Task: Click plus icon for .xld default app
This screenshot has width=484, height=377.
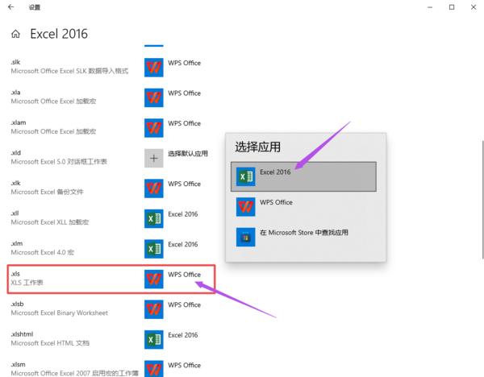Action: coord(154,158)
